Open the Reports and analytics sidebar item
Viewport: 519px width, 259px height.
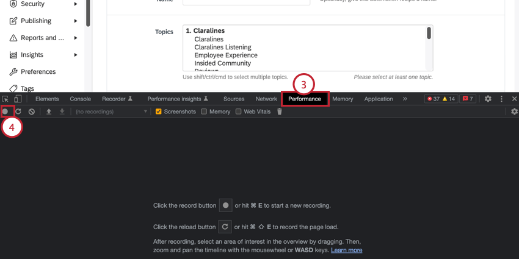pos(43,38)
